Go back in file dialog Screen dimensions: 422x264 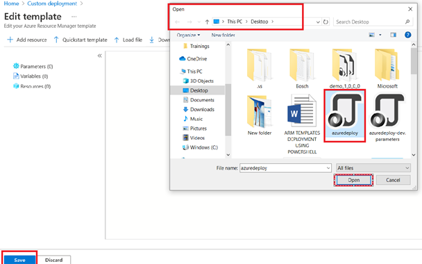pyautogui.click(x=178, y=22)
